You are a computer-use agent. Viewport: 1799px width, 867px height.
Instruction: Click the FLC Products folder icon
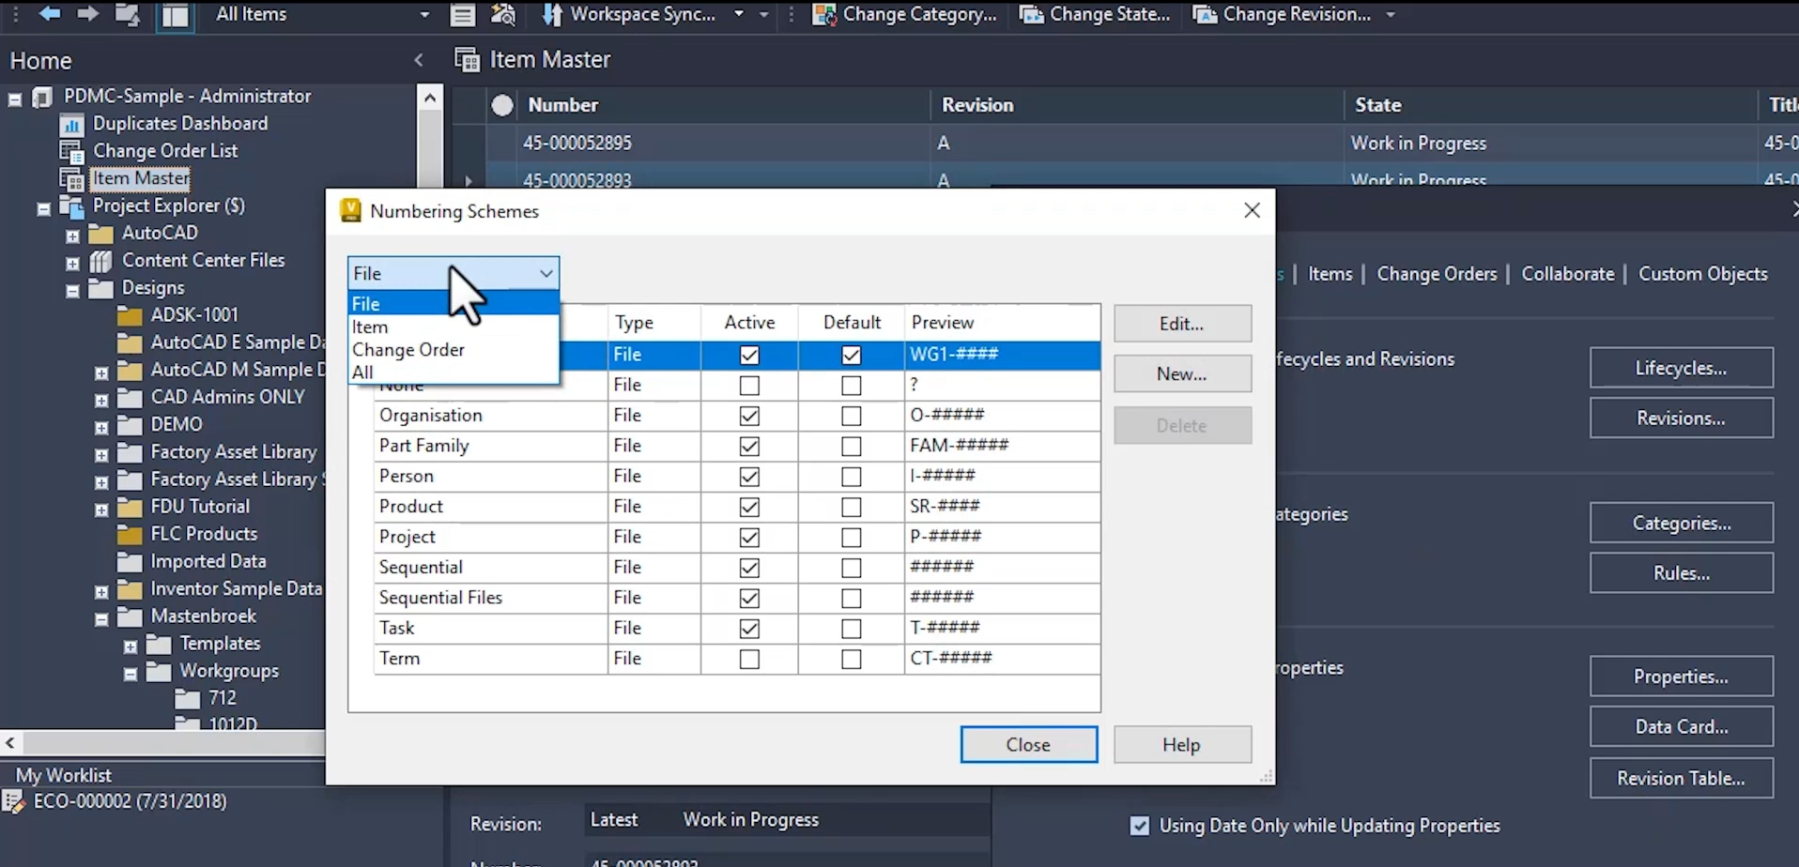click(130, 534)
